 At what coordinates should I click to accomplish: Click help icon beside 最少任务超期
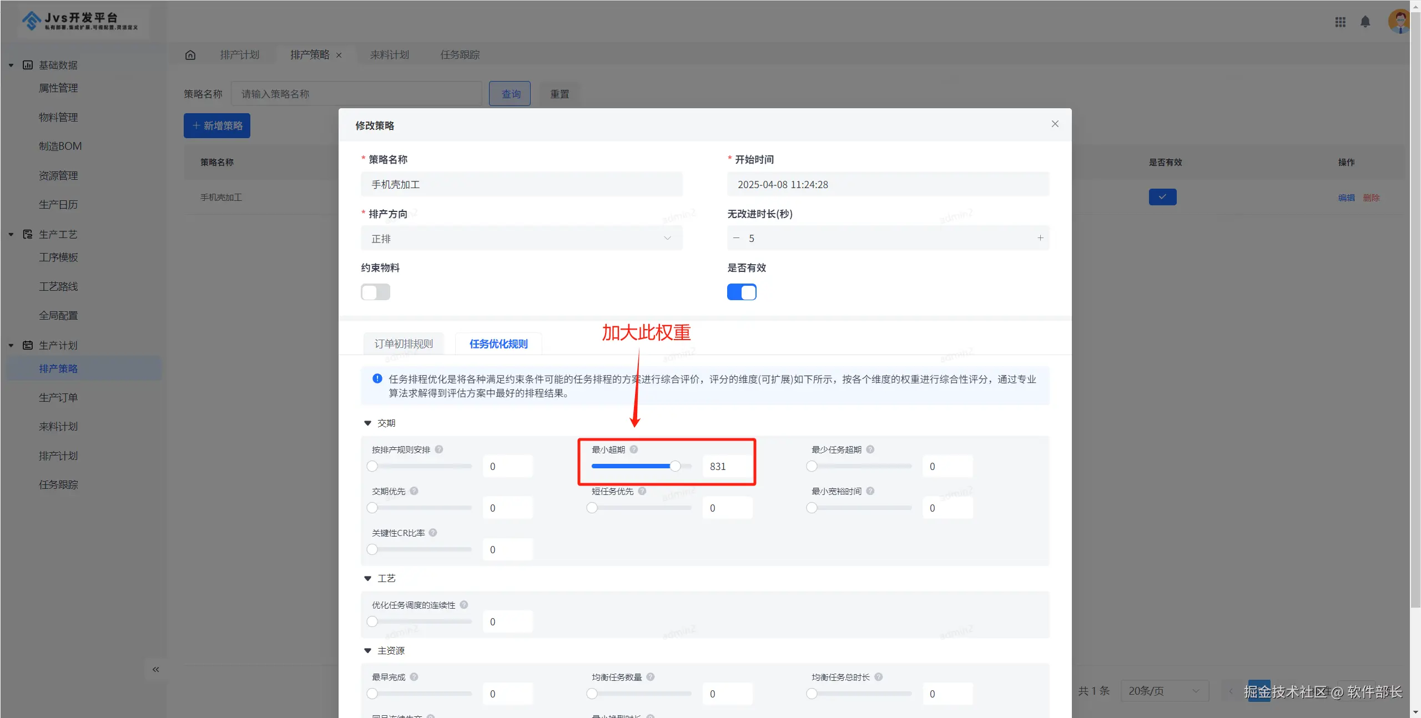pyautogui.click(x=870, y=449)
